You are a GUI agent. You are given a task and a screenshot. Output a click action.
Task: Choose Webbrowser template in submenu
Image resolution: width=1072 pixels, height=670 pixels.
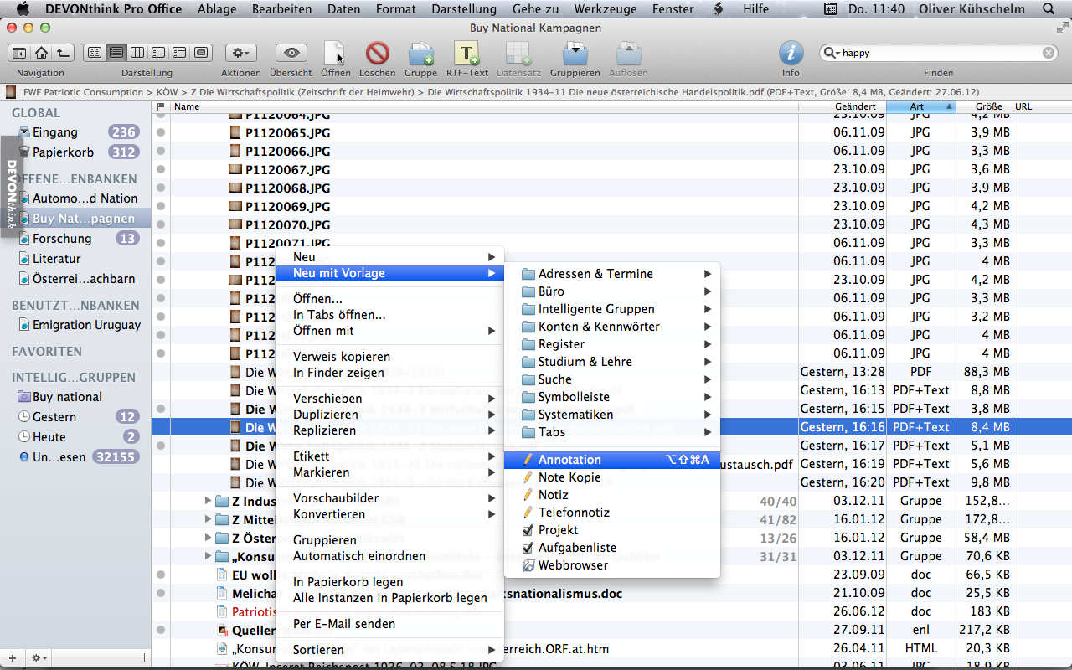pos(611,565)
